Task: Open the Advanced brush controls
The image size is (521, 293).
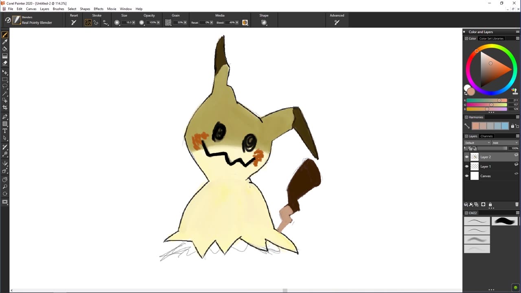Action: tap(337, 22)
